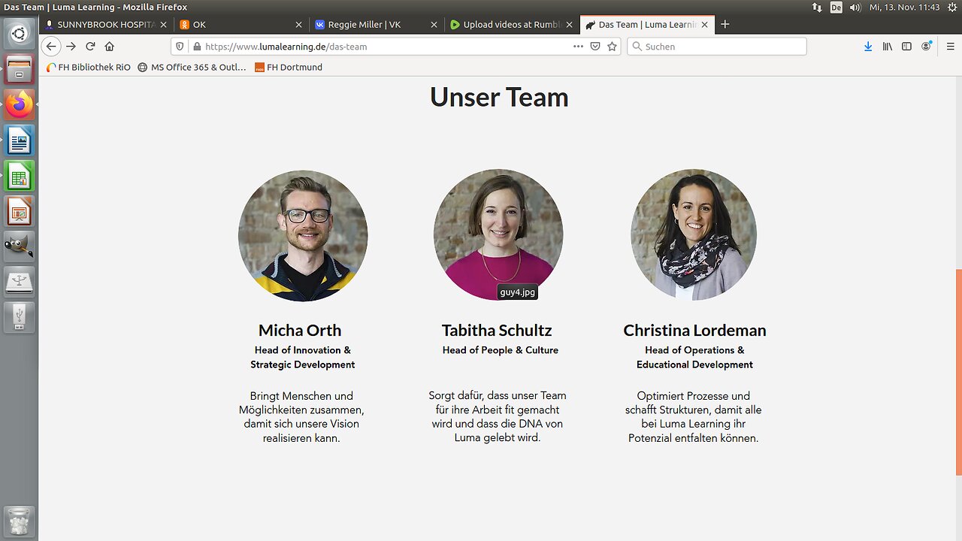Open the De keyboard layout indicator
The height and width of the screenshot is (541, 962).
[836, 7]
